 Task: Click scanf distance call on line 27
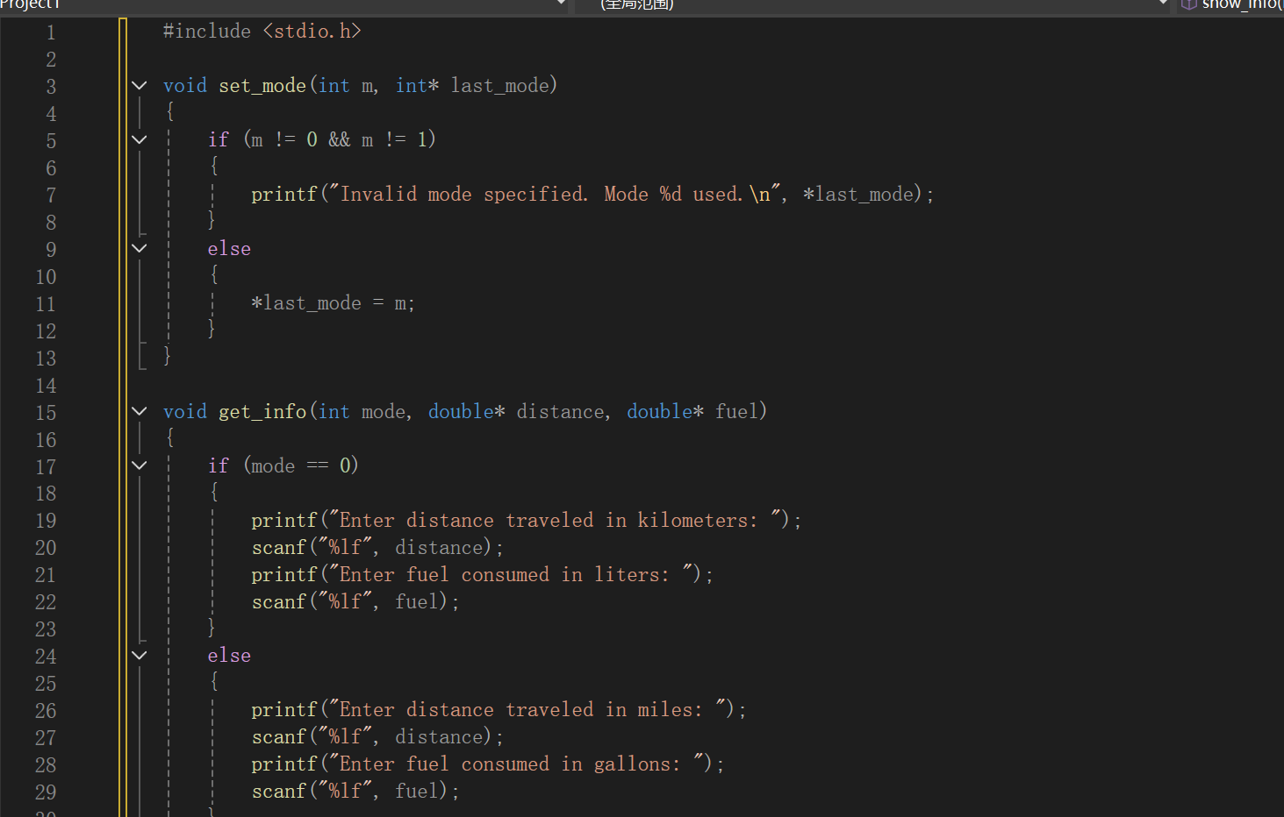click(377, 737)
